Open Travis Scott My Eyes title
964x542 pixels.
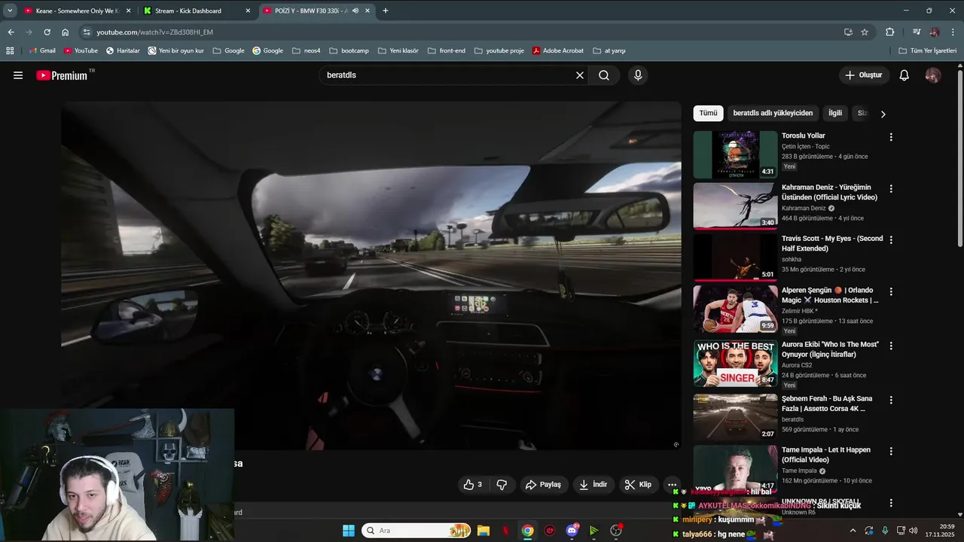(832, 243)
